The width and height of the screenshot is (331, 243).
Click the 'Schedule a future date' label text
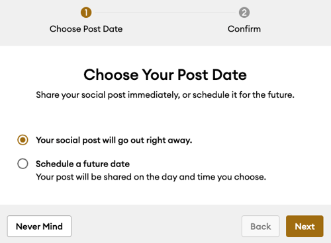coord(83,164)
